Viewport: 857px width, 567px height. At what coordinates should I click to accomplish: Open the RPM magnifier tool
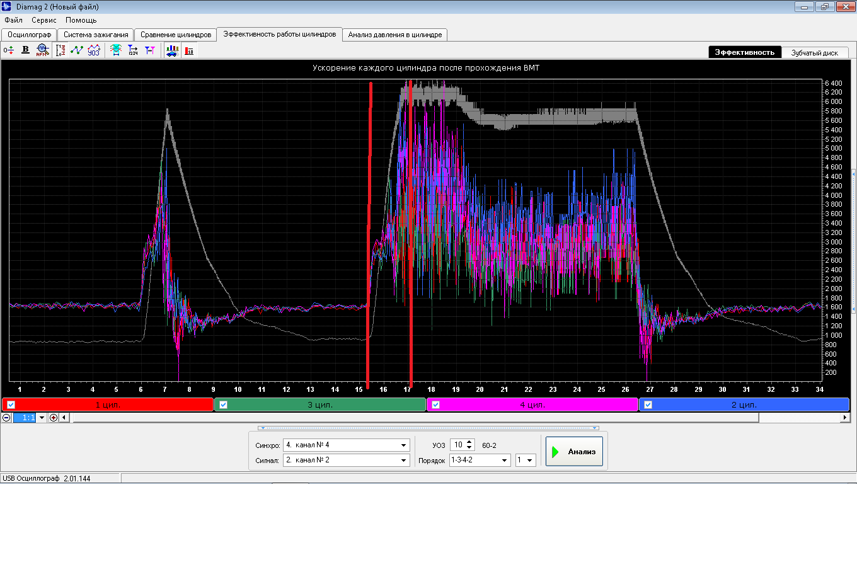(x=42, y=50)
